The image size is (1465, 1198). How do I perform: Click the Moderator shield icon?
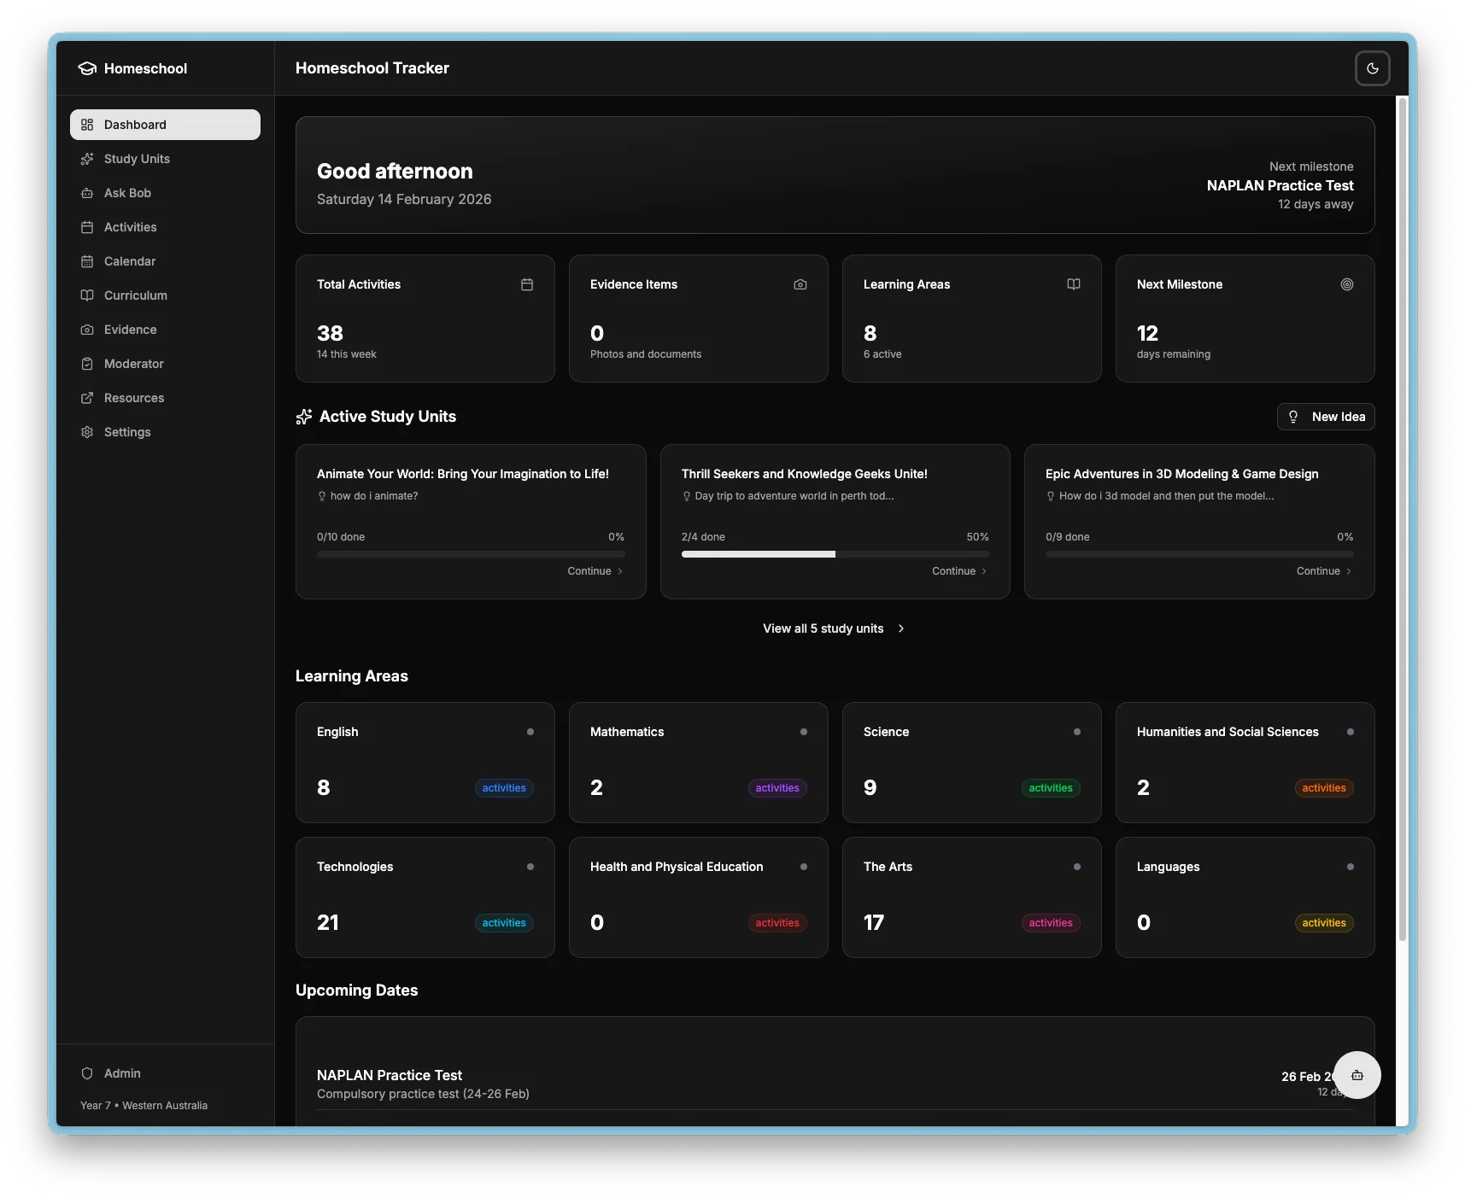(x=88, y=364)
